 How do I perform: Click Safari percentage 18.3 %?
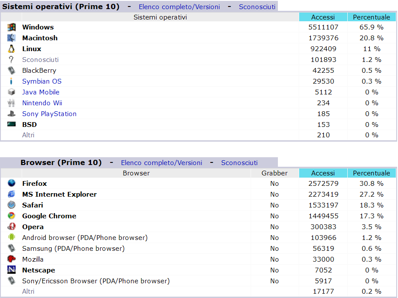[372, 205]
